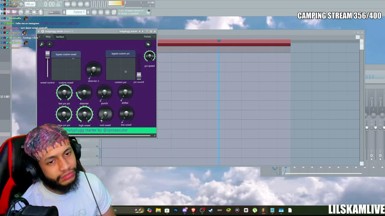Open CapCut from the taskbar

tap(246, 210)
